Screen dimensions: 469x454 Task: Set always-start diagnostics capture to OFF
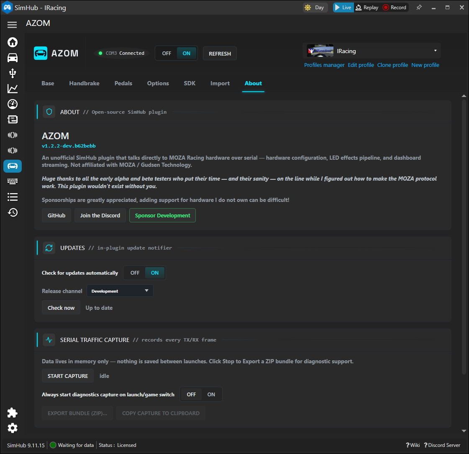coord(191,395)
